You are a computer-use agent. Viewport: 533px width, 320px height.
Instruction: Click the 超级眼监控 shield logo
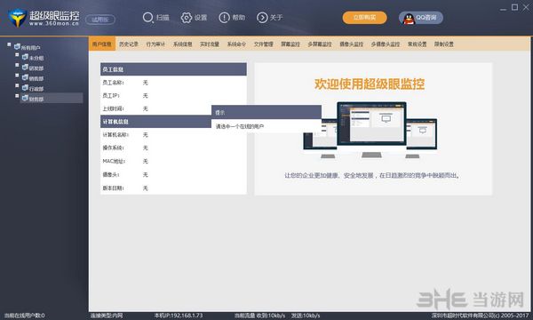17,18
